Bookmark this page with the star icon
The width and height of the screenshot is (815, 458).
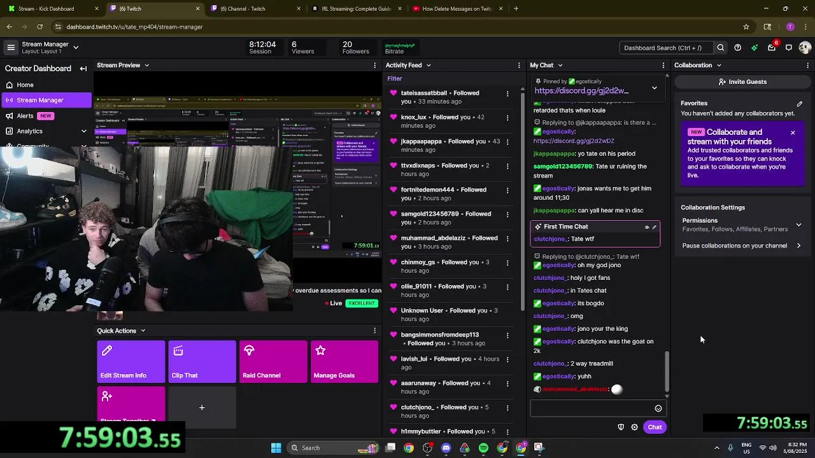coord(746,27)
